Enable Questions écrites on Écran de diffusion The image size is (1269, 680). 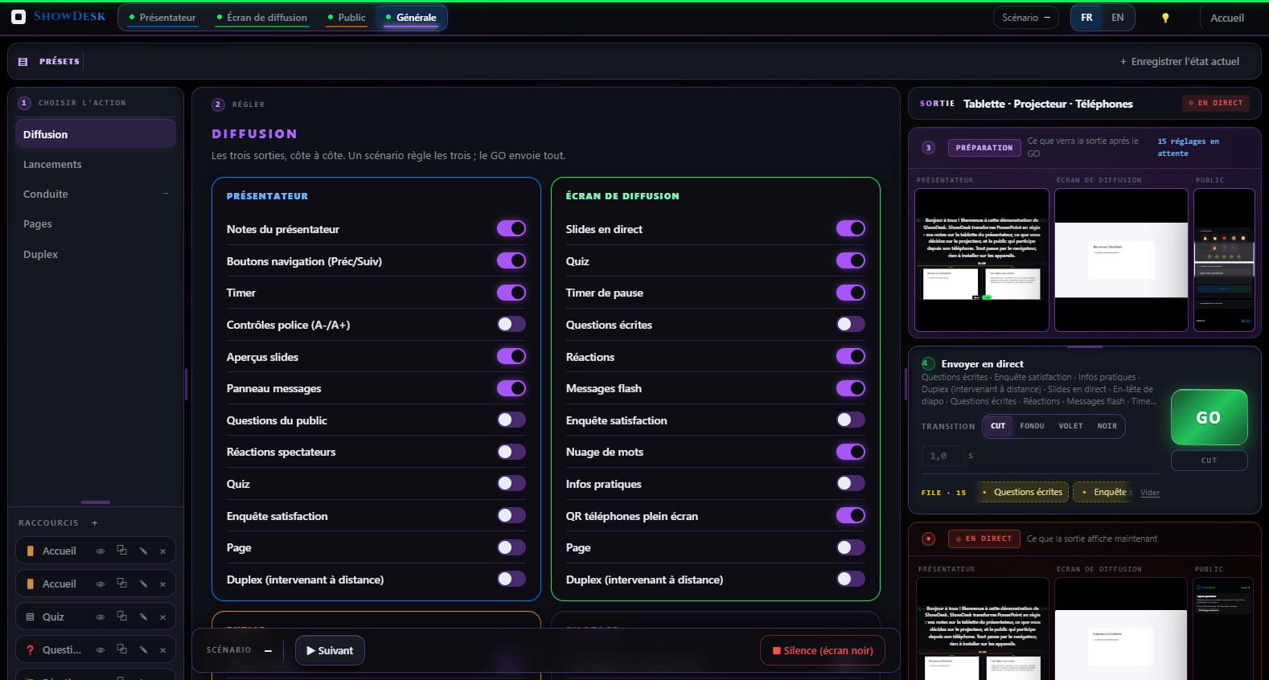point(851,324)
